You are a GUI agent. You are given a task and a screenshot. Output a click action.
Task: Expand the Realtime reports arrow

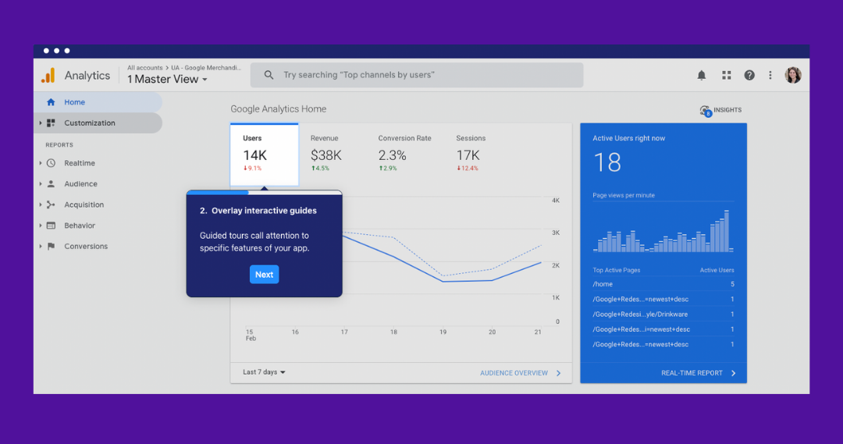[x=41, y=163]
